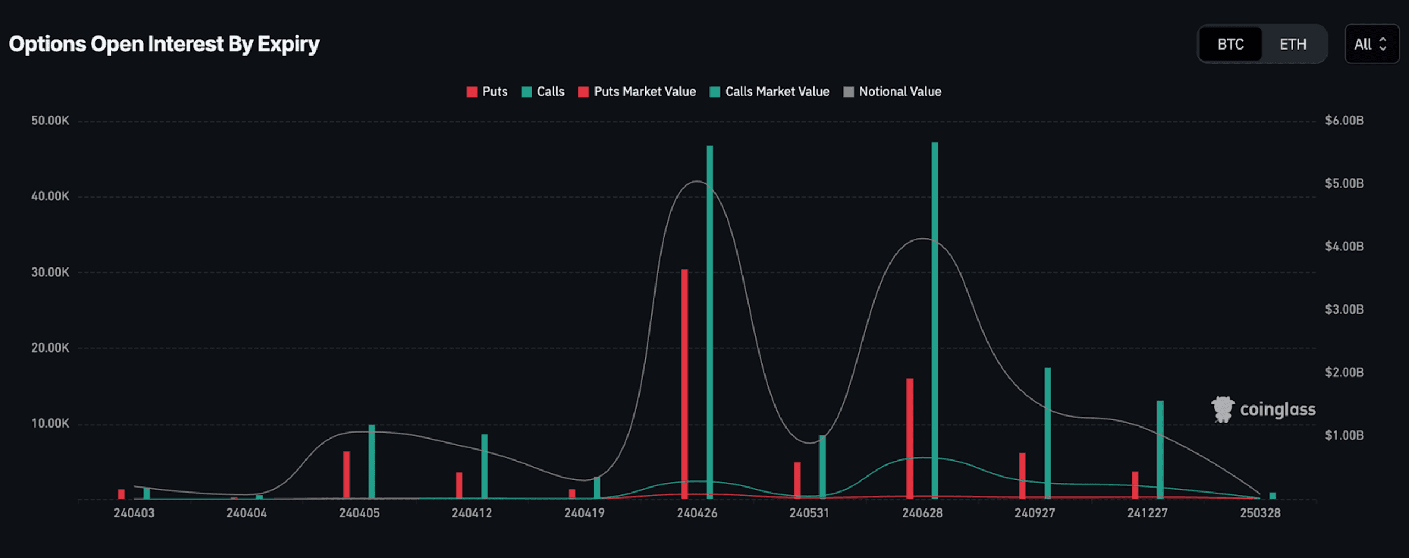The image size is (1409, 558).
Task: Toggle the Puts Market Value legend
Action: [637, 92]
